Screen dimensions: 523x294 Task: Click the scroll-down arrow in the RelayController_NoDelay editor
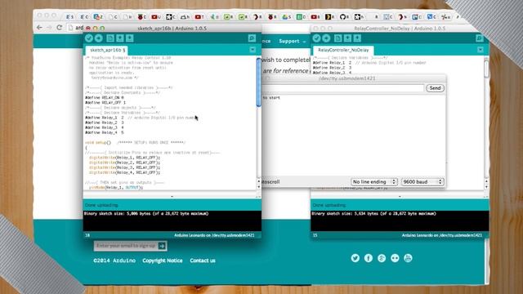pos(486,187)
